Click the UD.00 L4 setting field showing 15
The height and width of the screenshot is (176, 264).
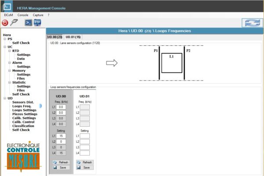(x=61, y=153)
